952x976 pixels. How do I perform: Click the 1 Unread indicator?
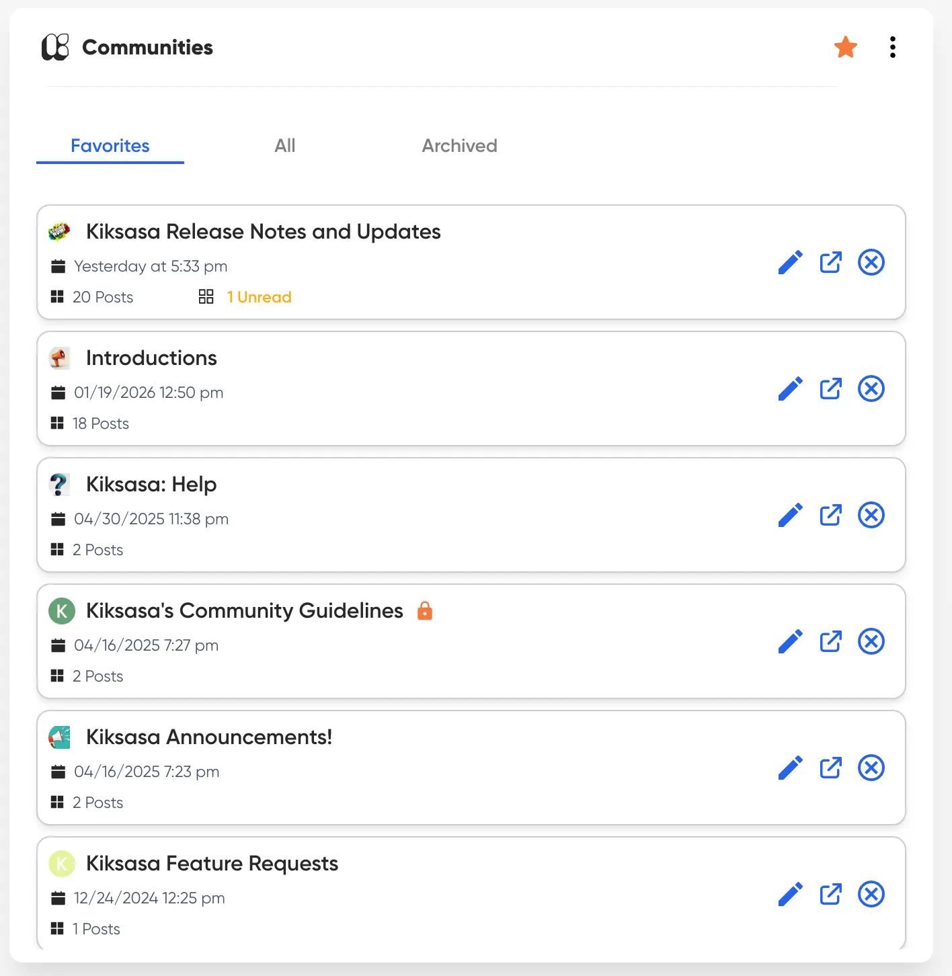pos(259,297)
